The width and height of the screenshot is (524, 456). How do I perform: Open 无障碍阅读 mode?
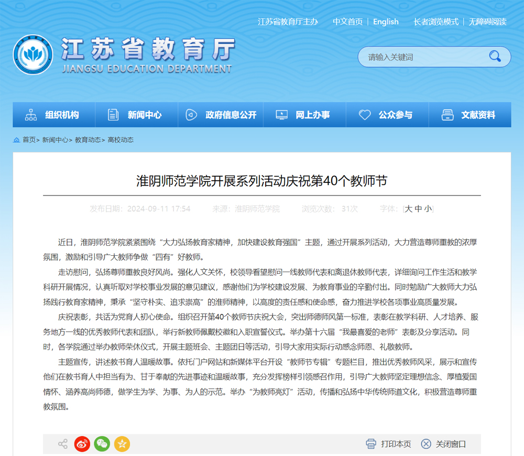(487, 21)
